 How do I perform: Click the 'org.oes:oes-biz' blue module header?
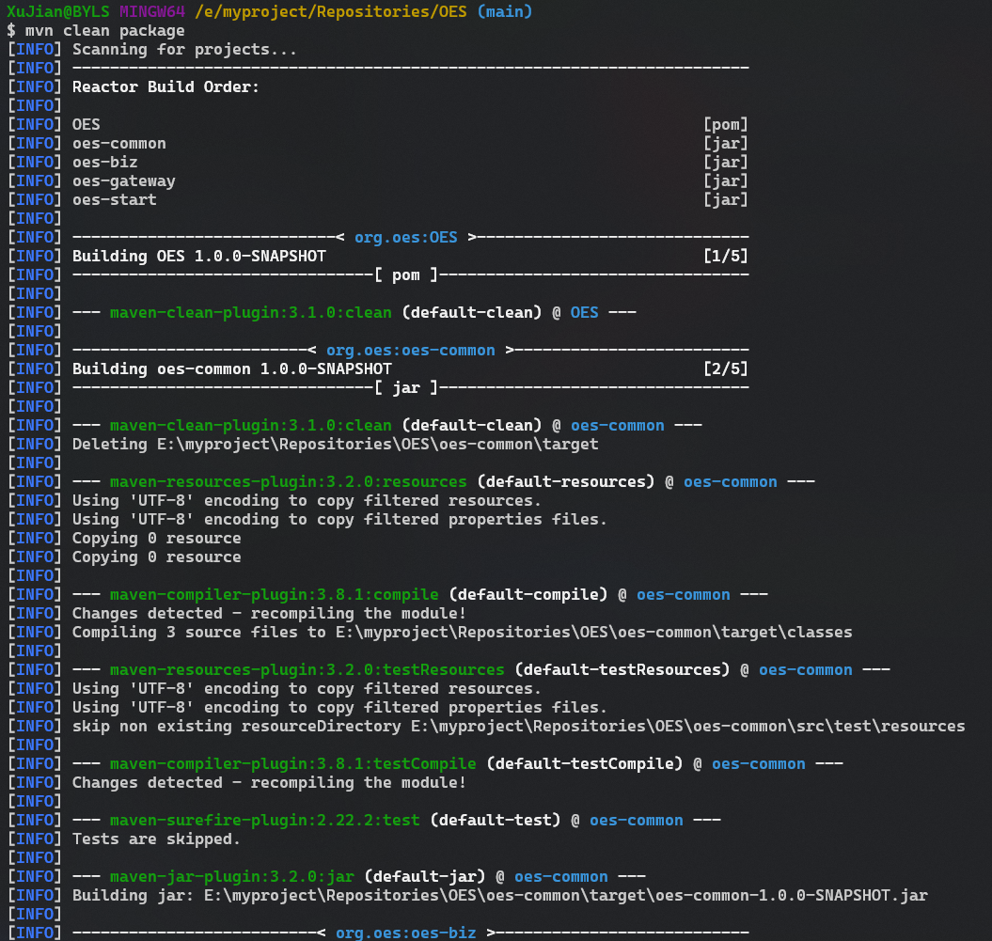coord(405,933)
